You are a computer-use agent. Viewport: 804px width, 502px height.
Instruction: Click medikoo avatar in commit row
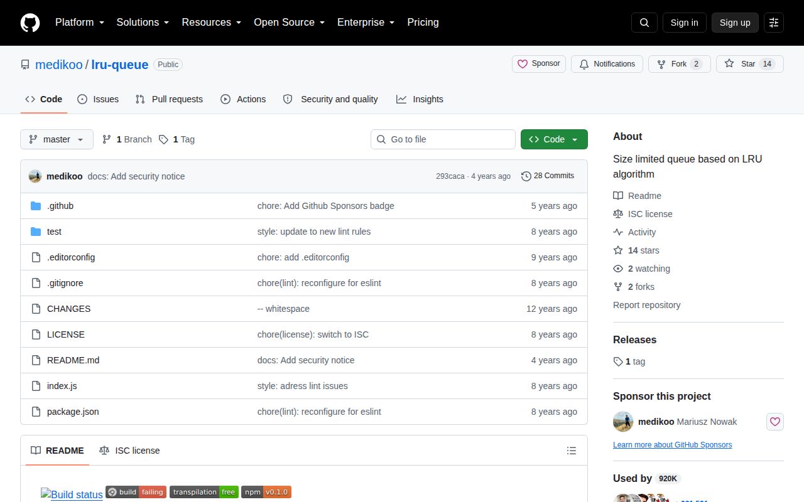(x=35, y=176)
